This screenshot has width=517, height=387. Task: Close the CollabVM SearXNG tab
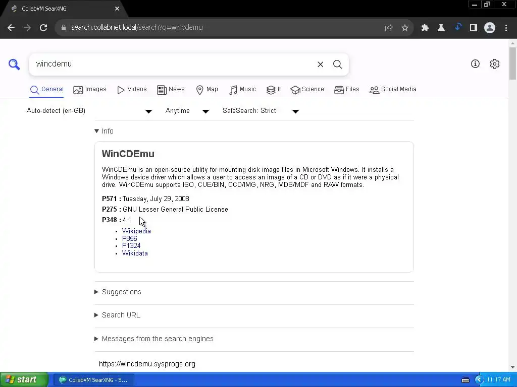click(x=117, y=9)
